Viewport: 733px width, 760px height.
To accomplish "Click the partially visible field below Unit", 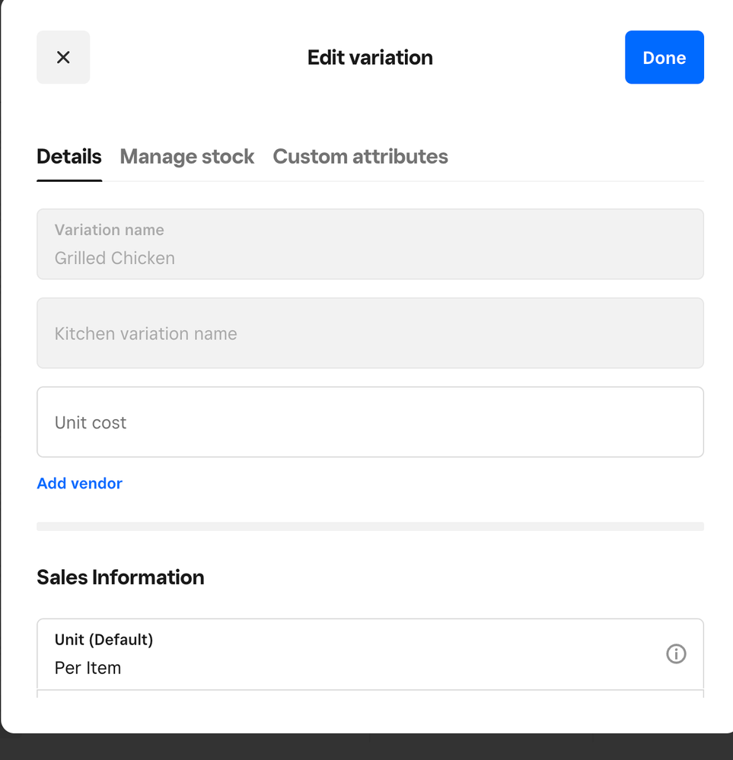I will tap(370, 694).
